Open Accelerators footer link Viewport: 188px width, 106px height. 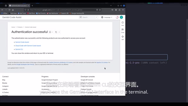click(x=45, y=89)
